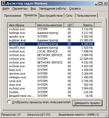Select the Процессы tab
Viewport: 109px width, 118px height.
click(31, 15)
